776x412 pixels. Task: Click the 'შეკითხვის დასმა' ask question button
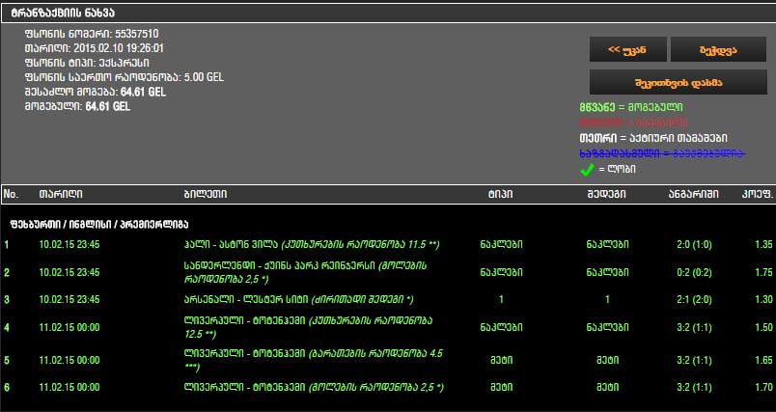coord(678,82)
